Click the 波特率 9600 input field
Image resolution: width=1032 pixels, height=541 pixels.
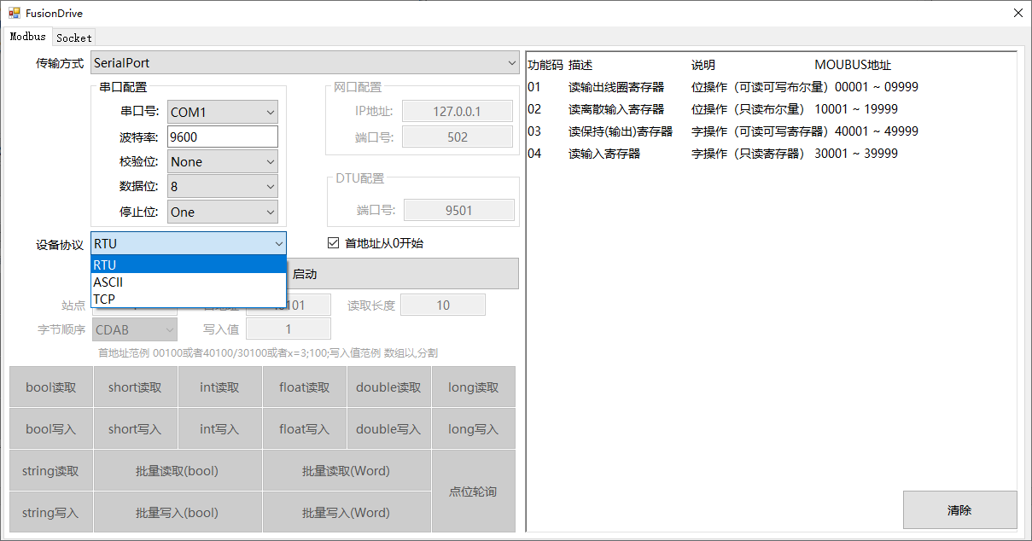coord(223,137)
